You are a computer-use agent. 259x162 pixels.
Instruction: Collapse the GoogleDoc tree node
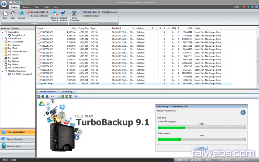(x=3, y=32)
